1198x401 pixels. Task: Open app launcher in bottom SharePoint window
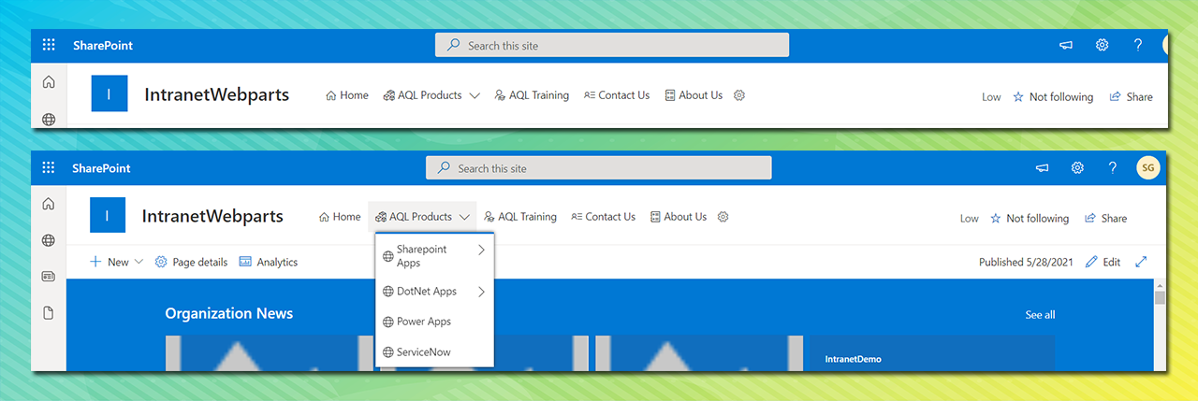[x=49, y=168]
